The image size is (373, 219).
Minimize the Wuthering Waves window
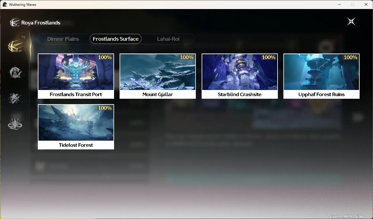click(x=340, y=4)
